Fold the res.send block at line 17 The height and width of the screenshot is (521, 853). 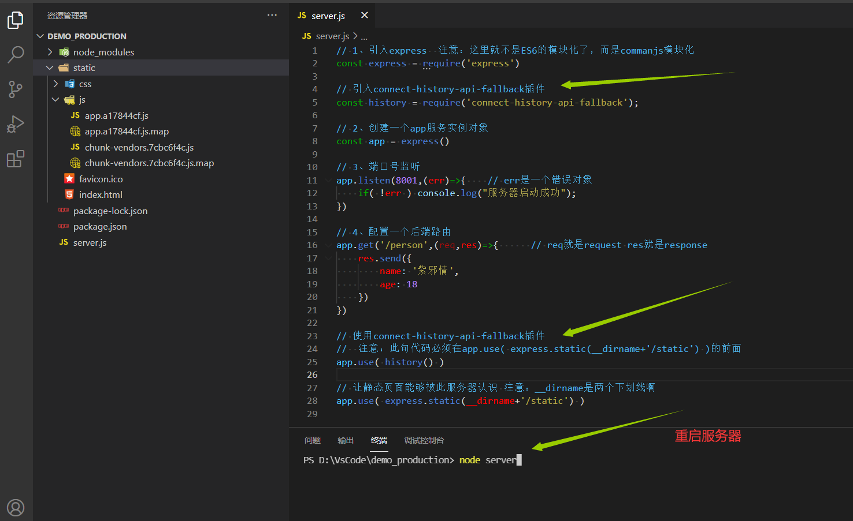329,258
